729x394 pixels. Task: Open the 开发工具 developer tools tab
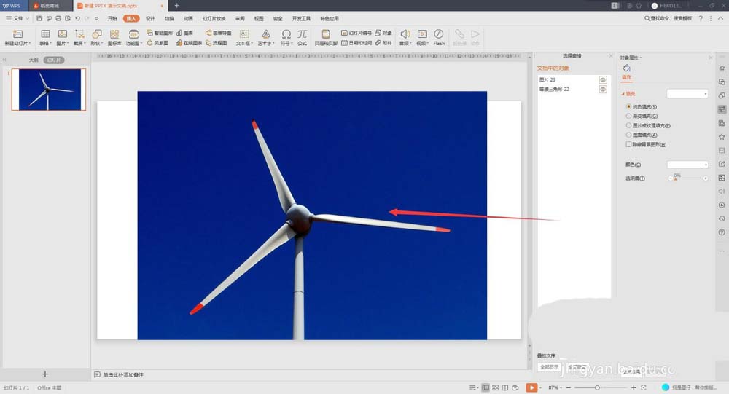pos(301,19)
